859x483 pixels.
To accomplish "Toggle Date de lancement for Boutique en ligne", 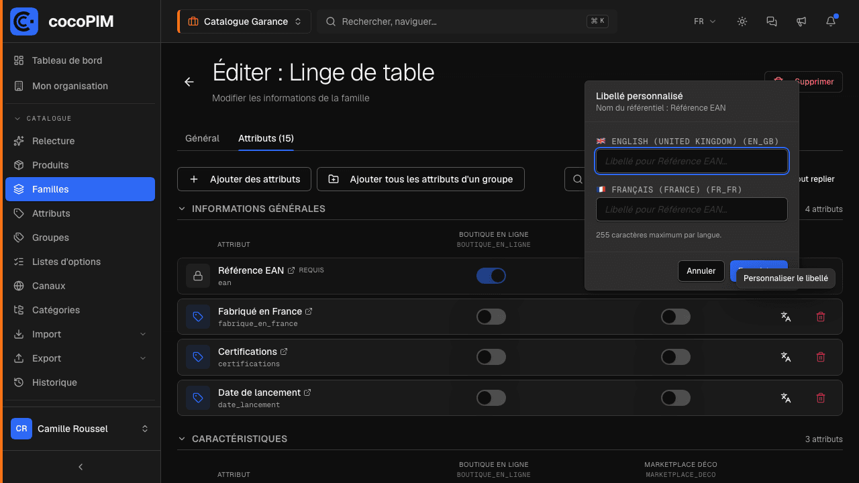I will pos(491,398).
